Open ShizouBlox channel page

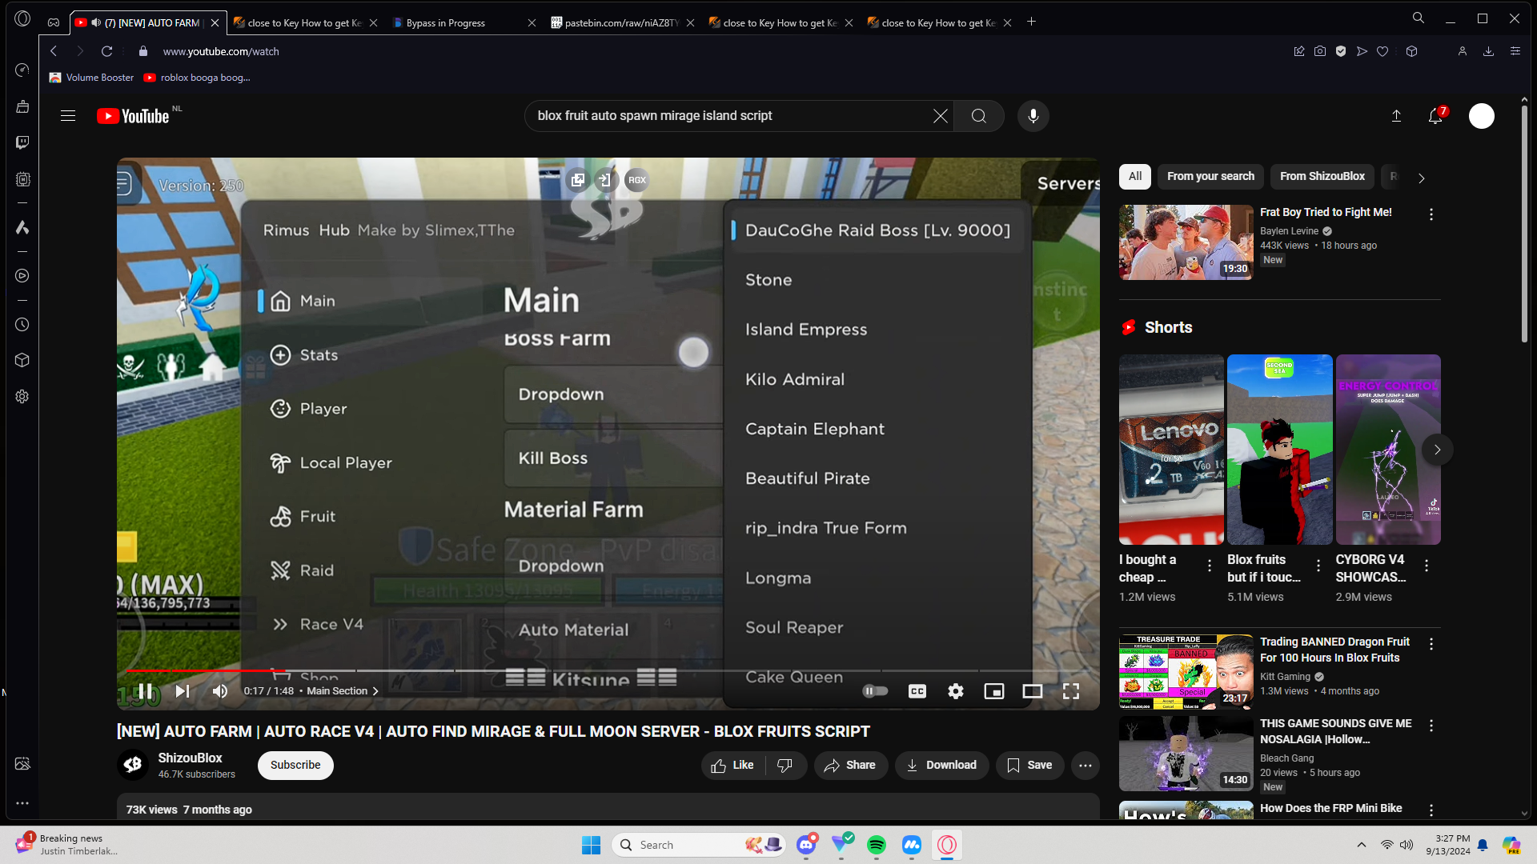(x=190, y=758)
